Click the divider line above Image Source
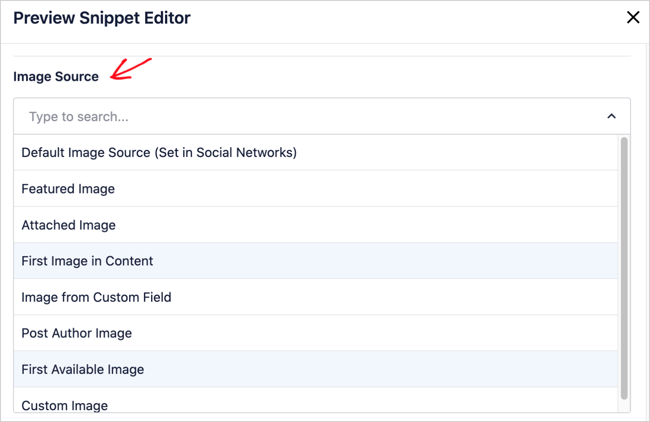 (x=322, y=56)
